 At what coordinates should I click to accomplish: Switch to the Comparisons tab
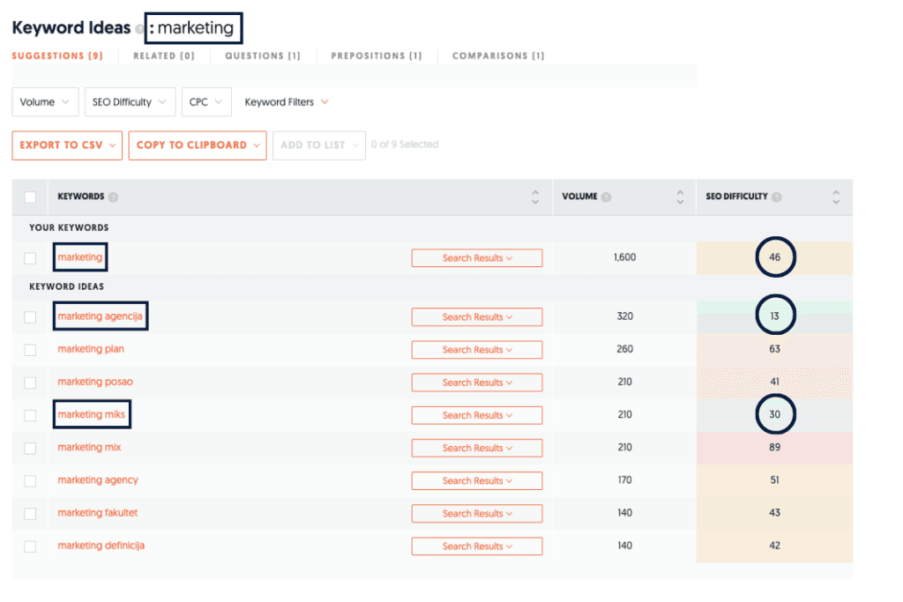coord(497,56)
